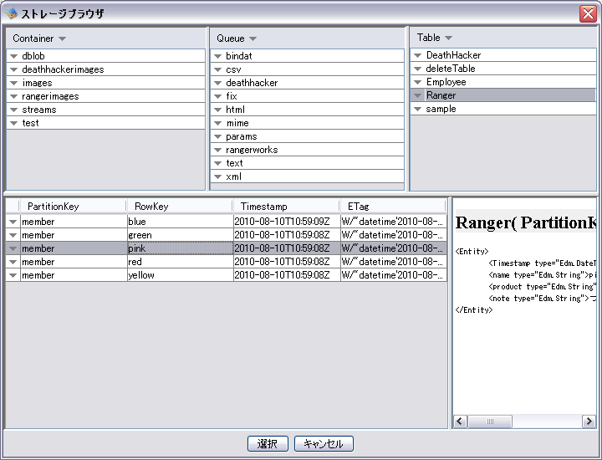Select the row with RowKey green
Viewport: 602px width, 460px height.
(140, 235)
